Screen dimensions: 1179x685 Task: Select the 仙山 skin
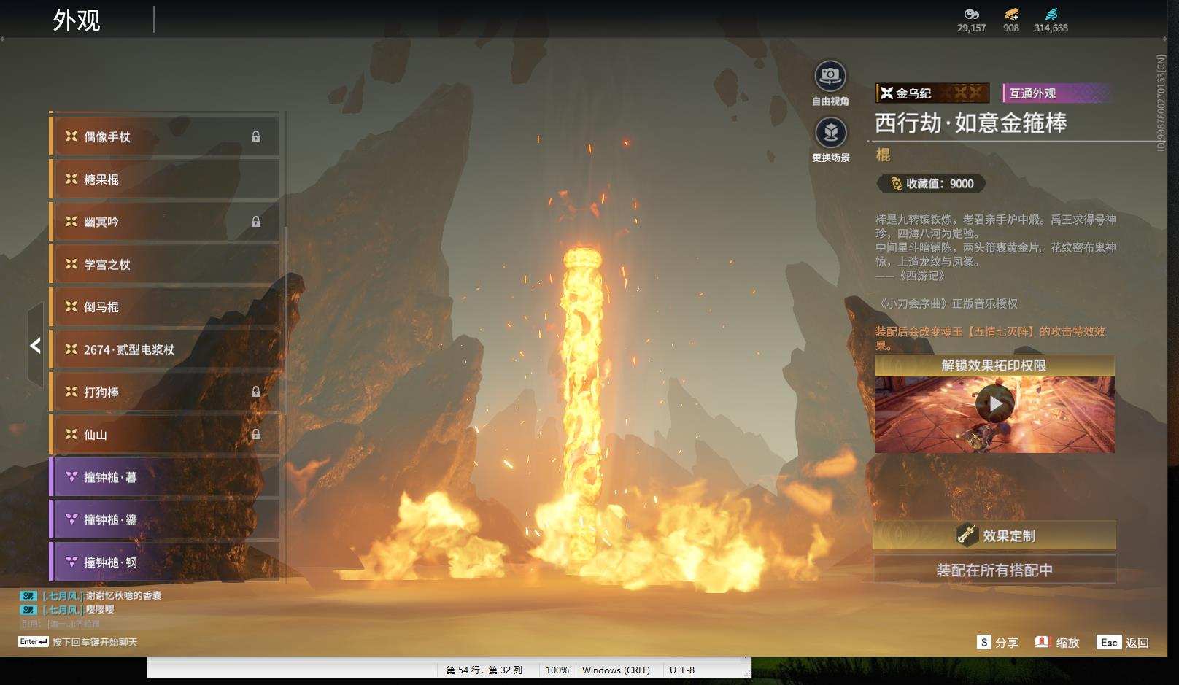[x=164, y=434]
